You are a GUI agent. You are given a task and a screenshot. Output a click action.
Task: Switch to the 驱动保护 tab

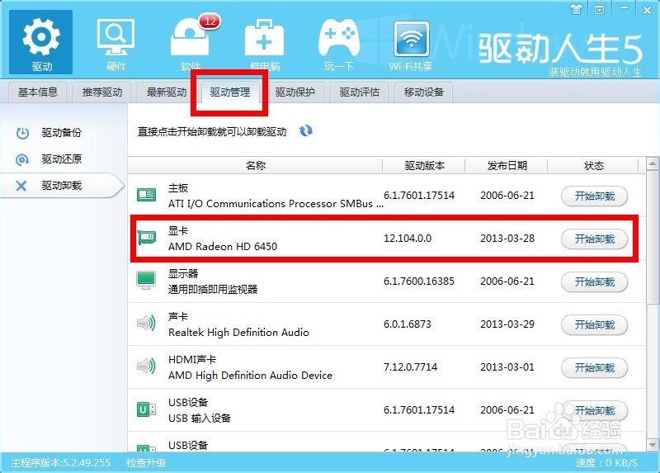[295, 92]
